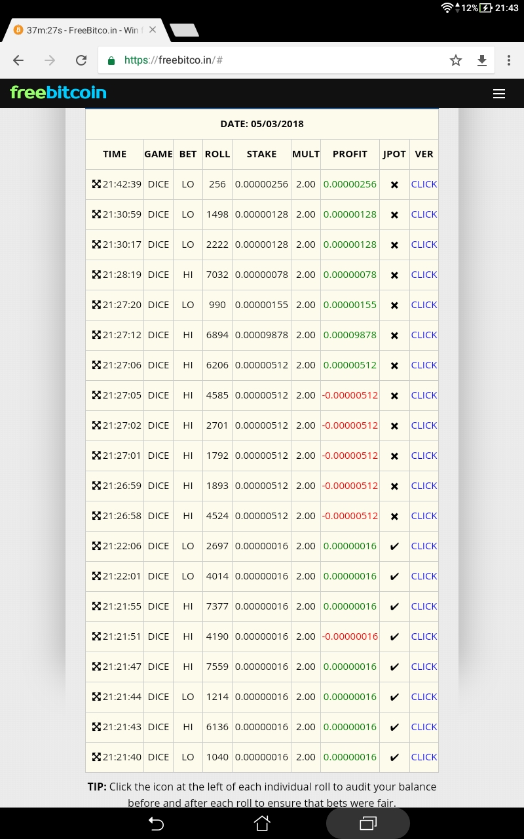Click the date header 05/03/2018

click(x=262, y=124)
